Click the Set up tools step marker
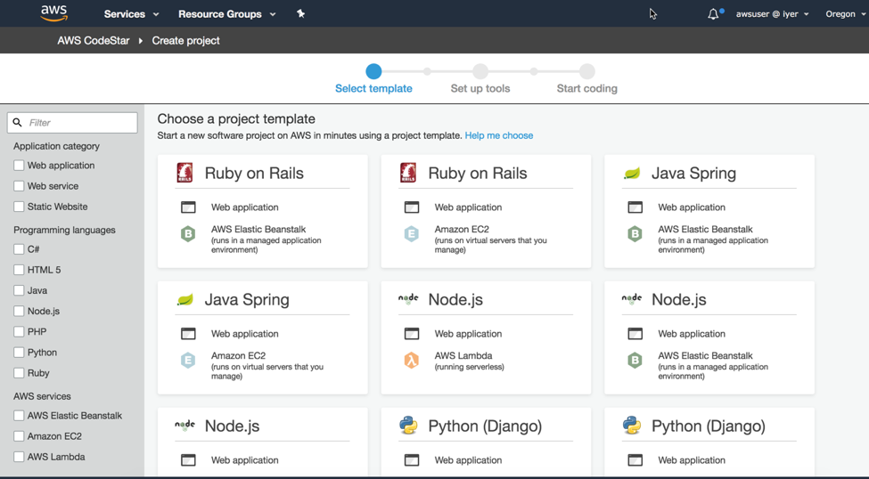The height and width of the screenshot is (479, 869). point(480,72)
